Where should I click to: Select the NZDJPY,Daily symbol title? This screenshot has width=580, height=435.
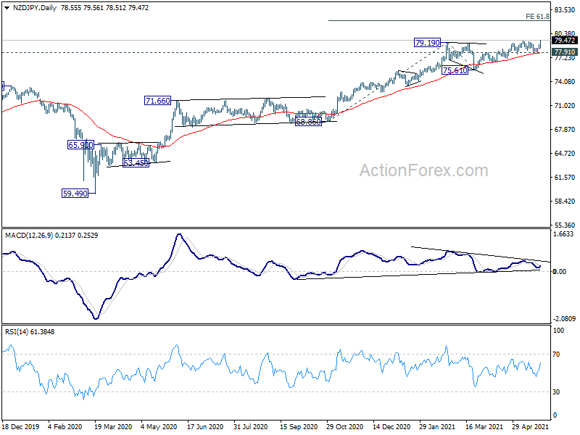click(34, 8)
